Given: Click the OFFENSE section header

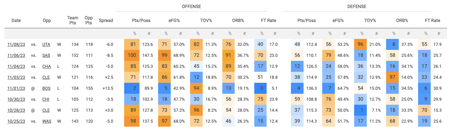Looking at the screenshot, I should tap(191, 6).
